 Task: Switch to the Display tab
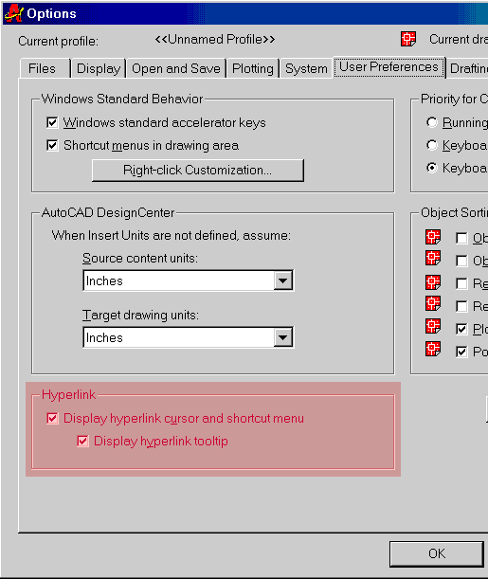click(99, 68)
